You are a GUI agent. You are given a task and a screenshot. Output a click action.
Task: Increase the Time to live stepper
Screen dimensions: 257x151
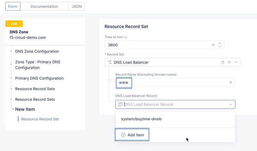[220, 43]
